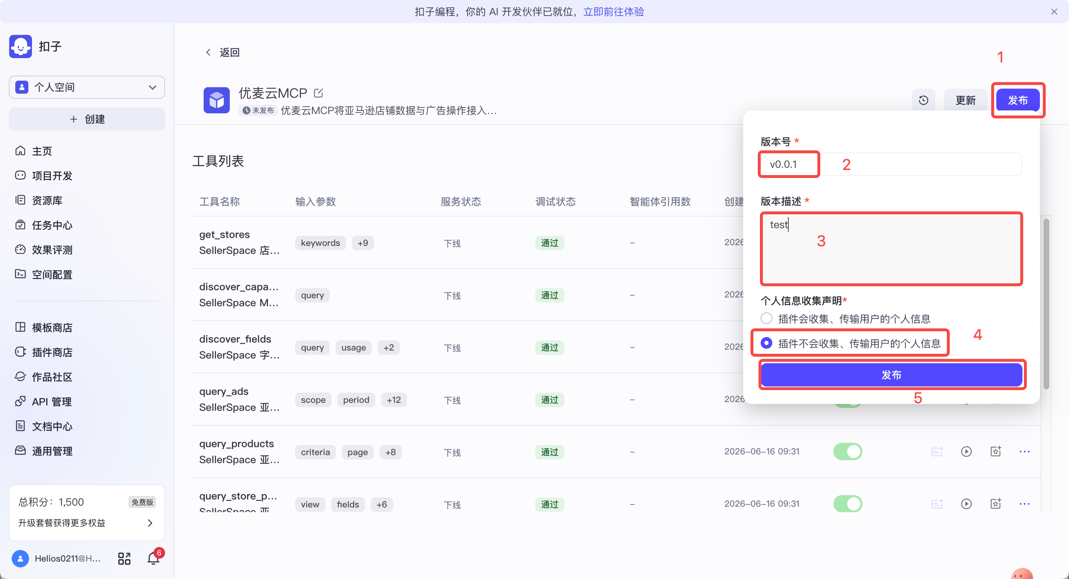
Task: Toggle the query_store_p... enable switch
Action: [848, 503]
